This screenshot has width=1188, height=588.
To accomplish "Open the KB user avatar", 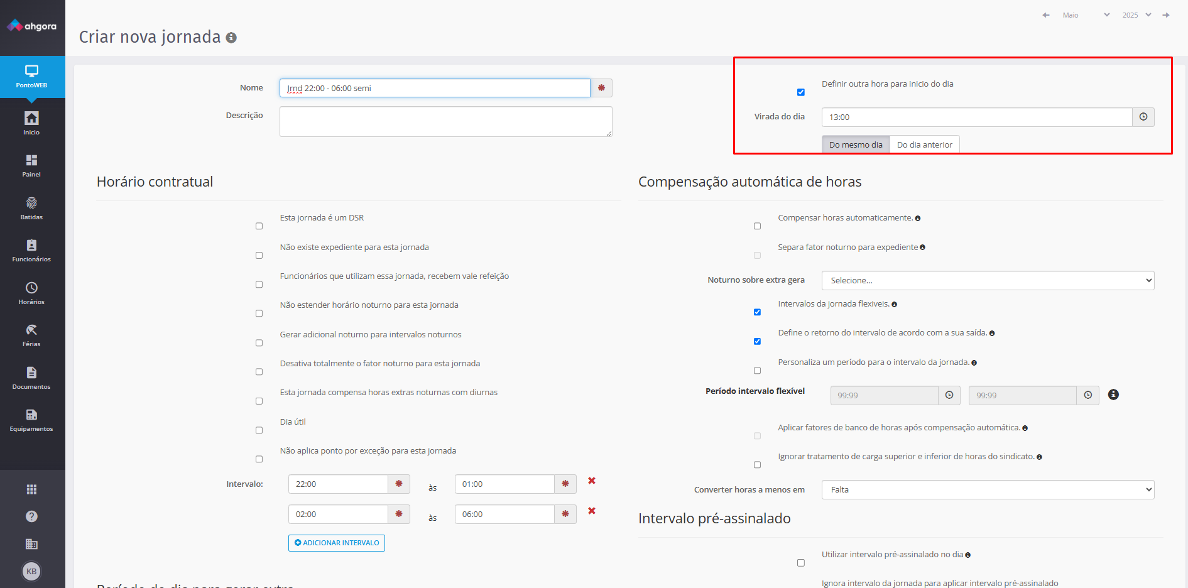I will point(31,571).
